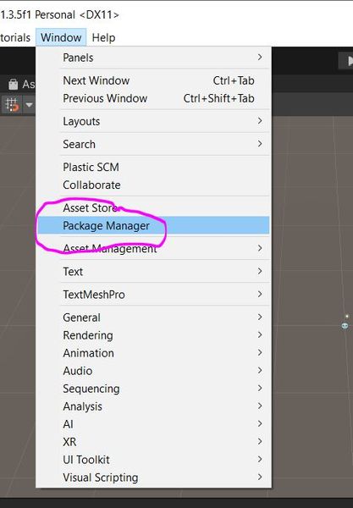353x508 pixels.
Task: Open the Window menu in the menu bar
Action: 61,37
